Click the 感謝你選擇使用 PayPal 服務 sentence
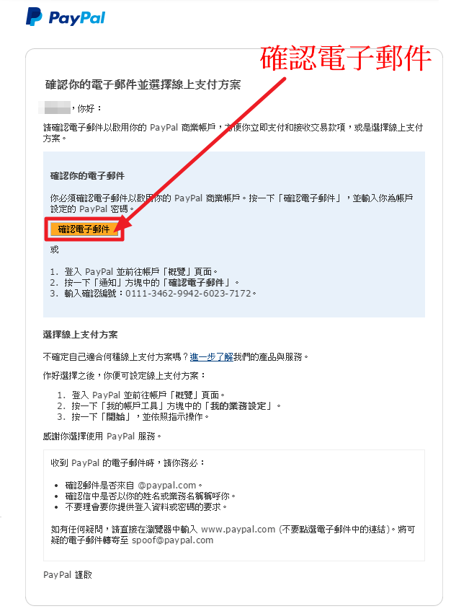This screenshot has height=614, width=469. coord(102,437)
